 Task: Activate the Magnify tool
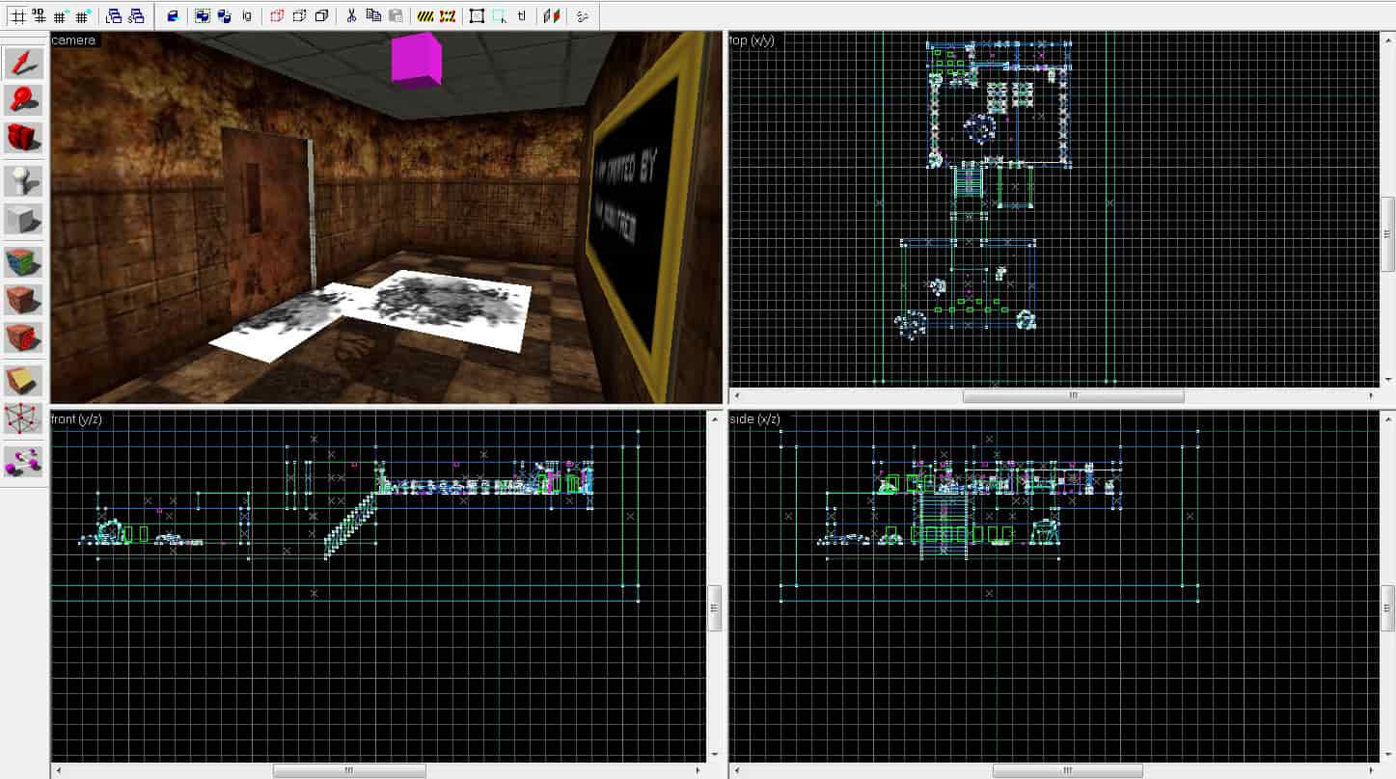click(x=23, y=100)
